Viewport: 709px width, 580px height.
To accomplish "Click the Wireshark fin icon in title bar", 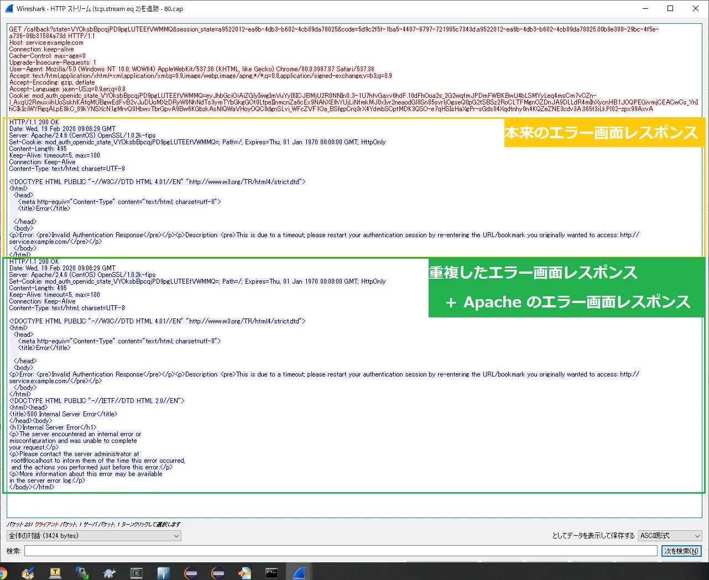I will 9,8.
